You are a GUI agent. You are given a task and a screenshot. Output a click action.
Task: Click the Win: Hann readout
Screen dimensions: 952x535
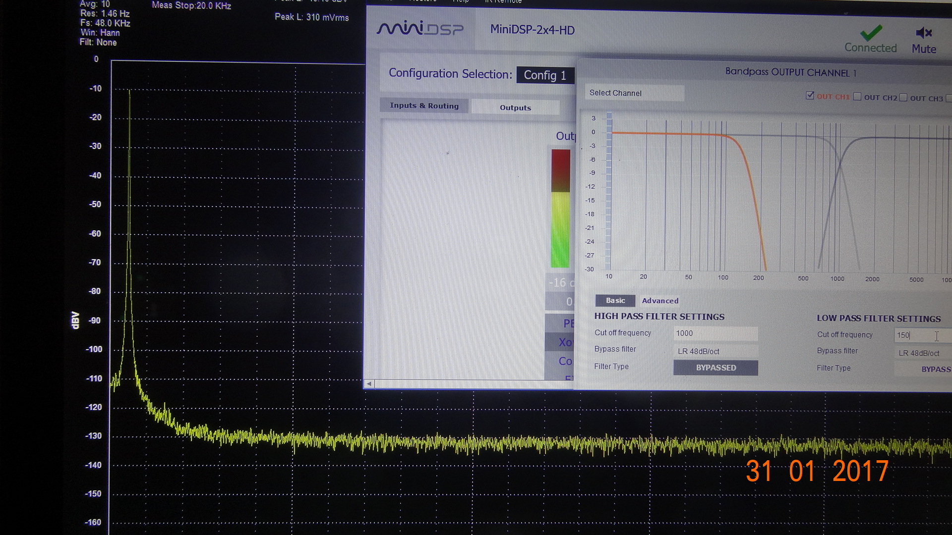click(x=100, y=33)
